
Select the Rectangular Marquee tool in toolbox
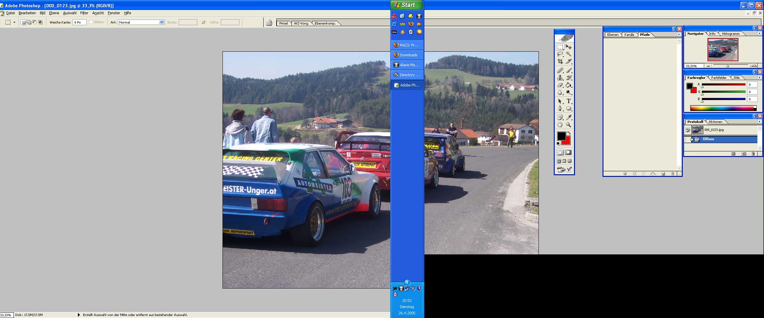[x=560, y=47]
